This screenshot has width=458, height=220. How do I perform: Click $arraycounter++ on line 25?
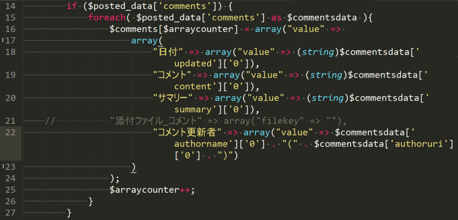[x=150, y=190]
